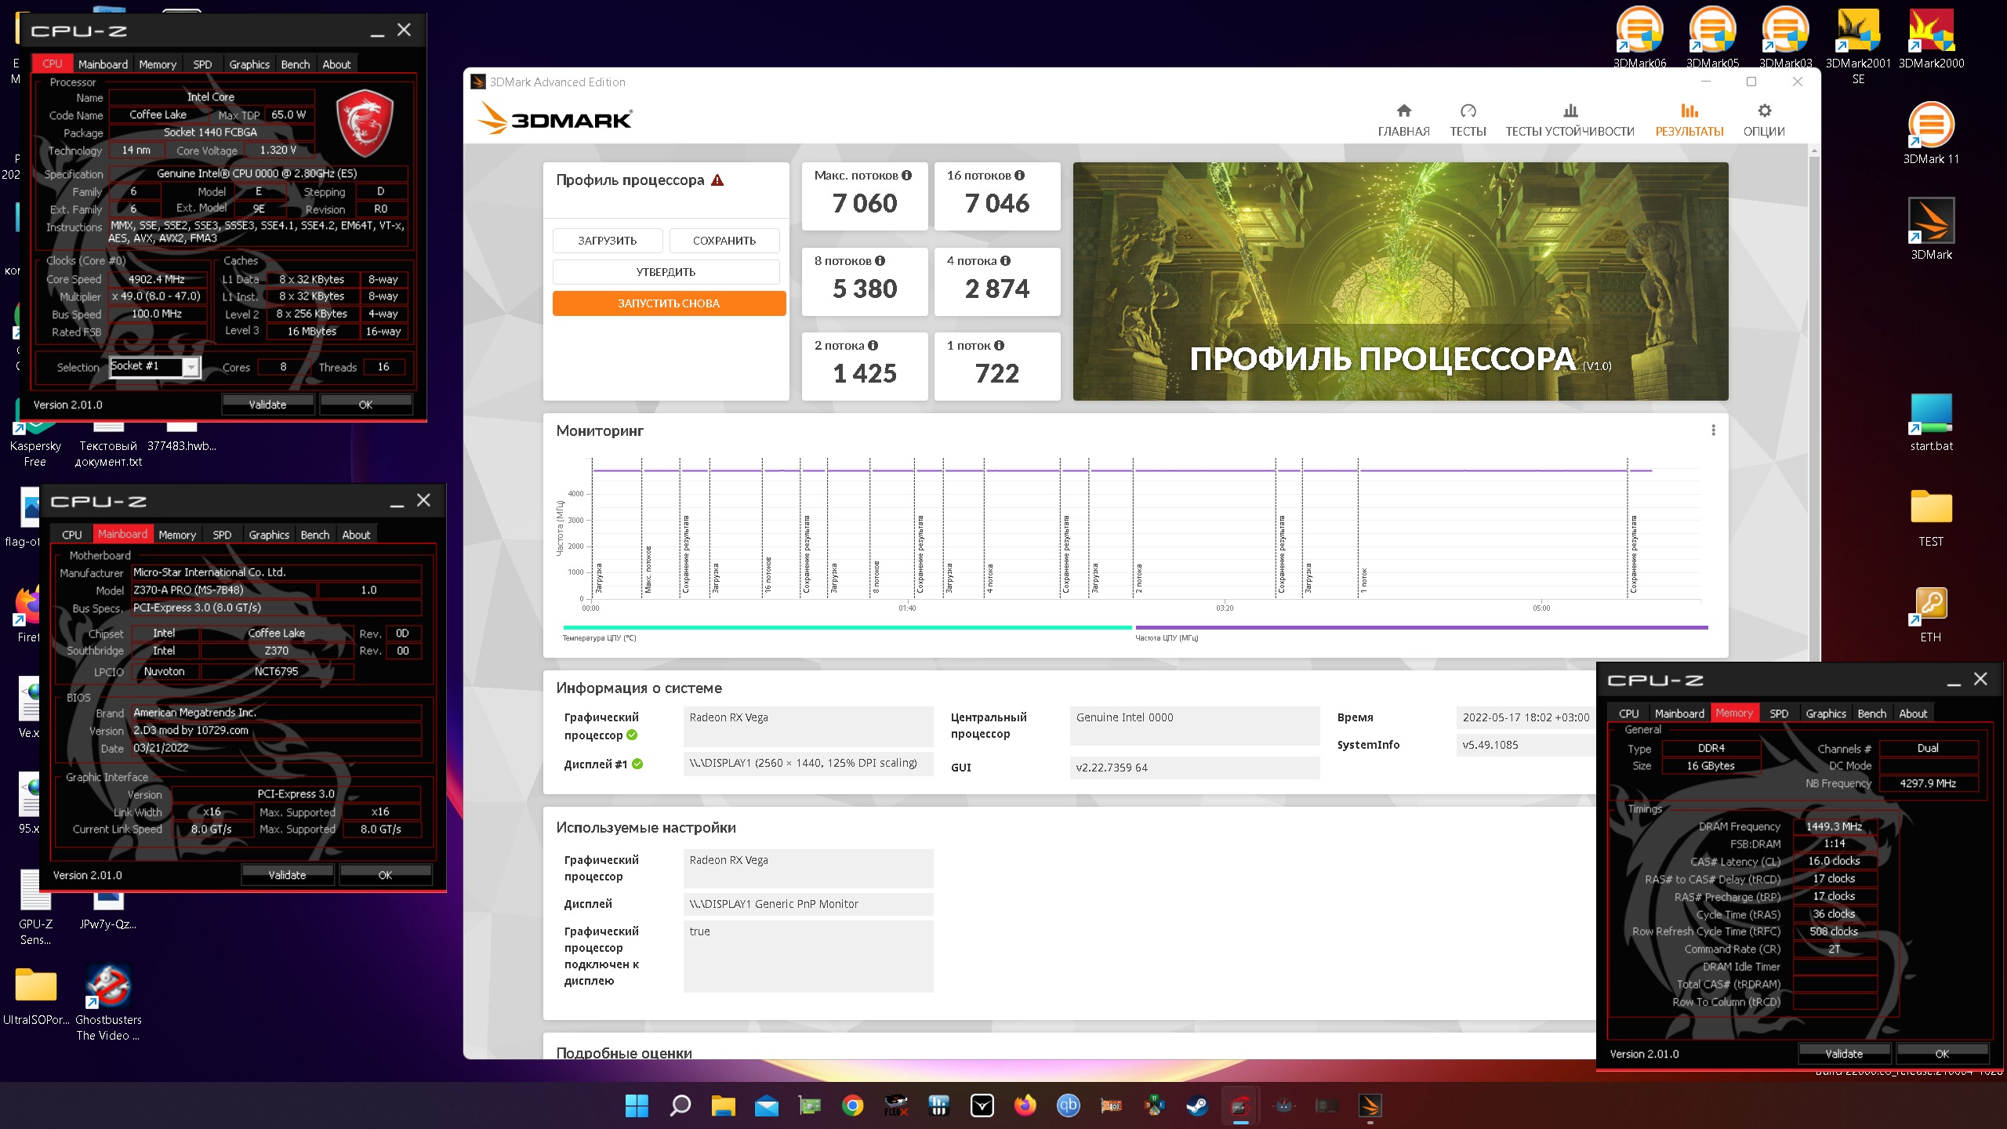The width and height of the screenshot is (2007, 1129).
Task: Click УТВЕРДИТЬ button
Action: coord(666,272)
